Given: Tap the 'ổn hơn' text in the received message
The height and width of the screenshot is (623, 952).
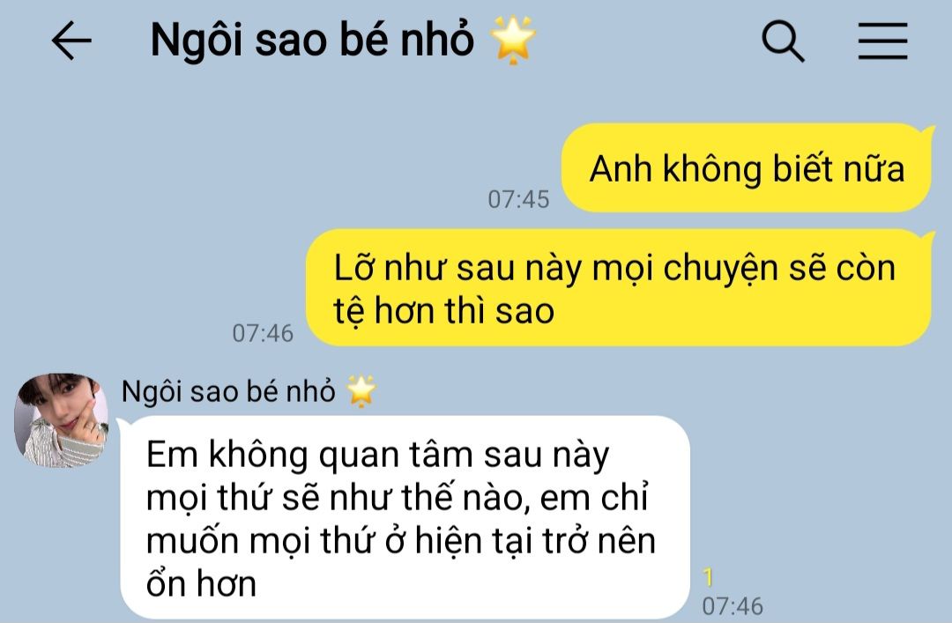Looking at the screenshot, I should coord(201,583).
